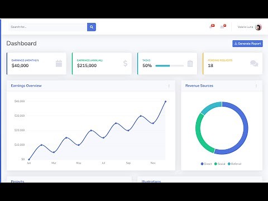Focus the Search for... input field
The height and width of the screenshot is (201, 268).
click(48, 27)
